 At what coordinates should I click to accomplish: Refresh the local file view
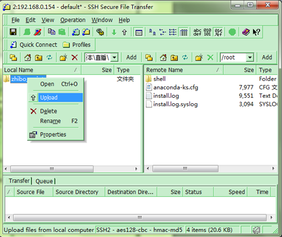(x=49, y=57)
